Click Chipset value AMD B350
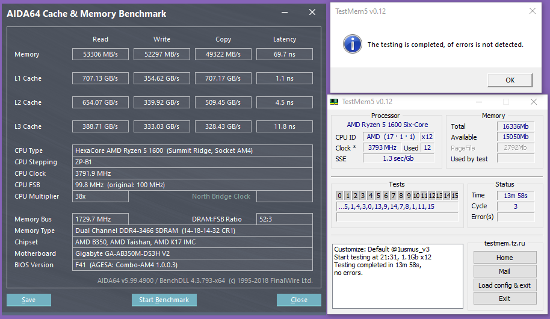 (x=192, y=242)
